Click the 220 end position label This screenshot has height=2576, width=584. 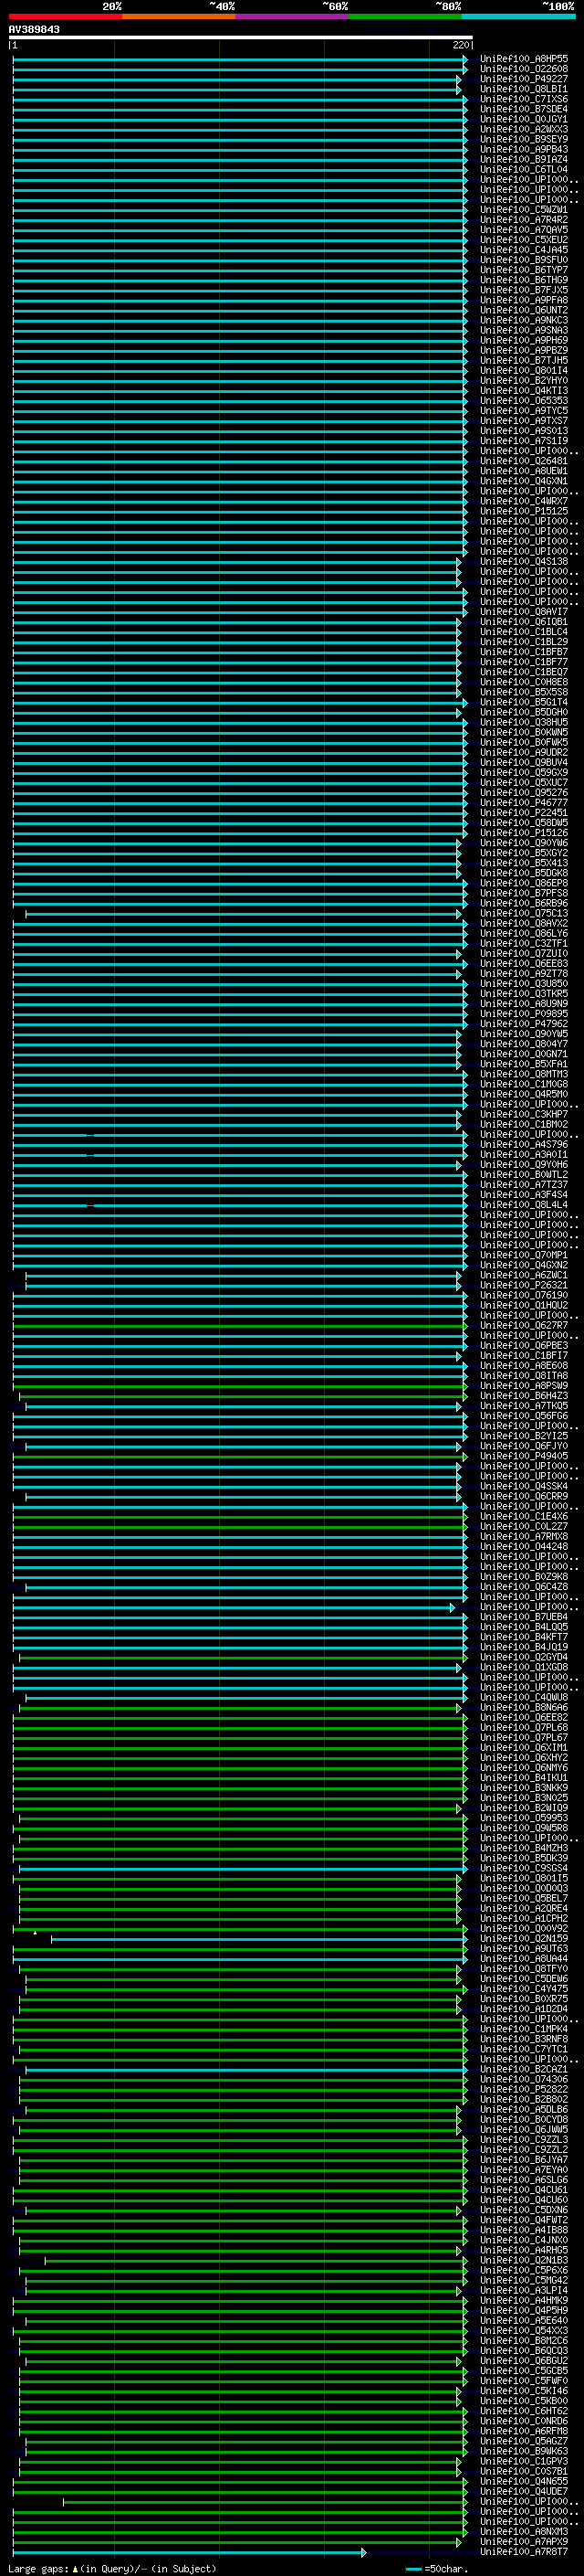pos(461,45)
